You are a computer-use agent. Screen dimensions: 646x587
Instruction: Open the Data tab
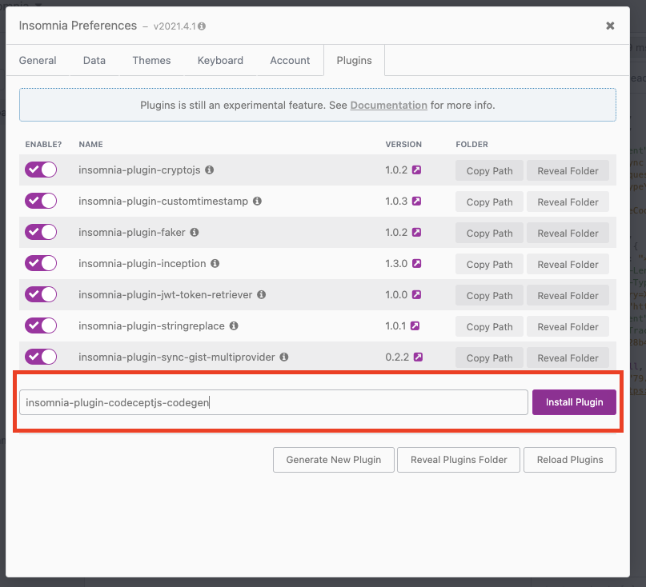point(94,61)
